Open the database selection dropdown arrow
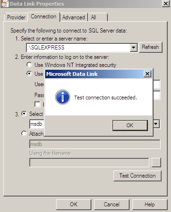 click(156, 124)
